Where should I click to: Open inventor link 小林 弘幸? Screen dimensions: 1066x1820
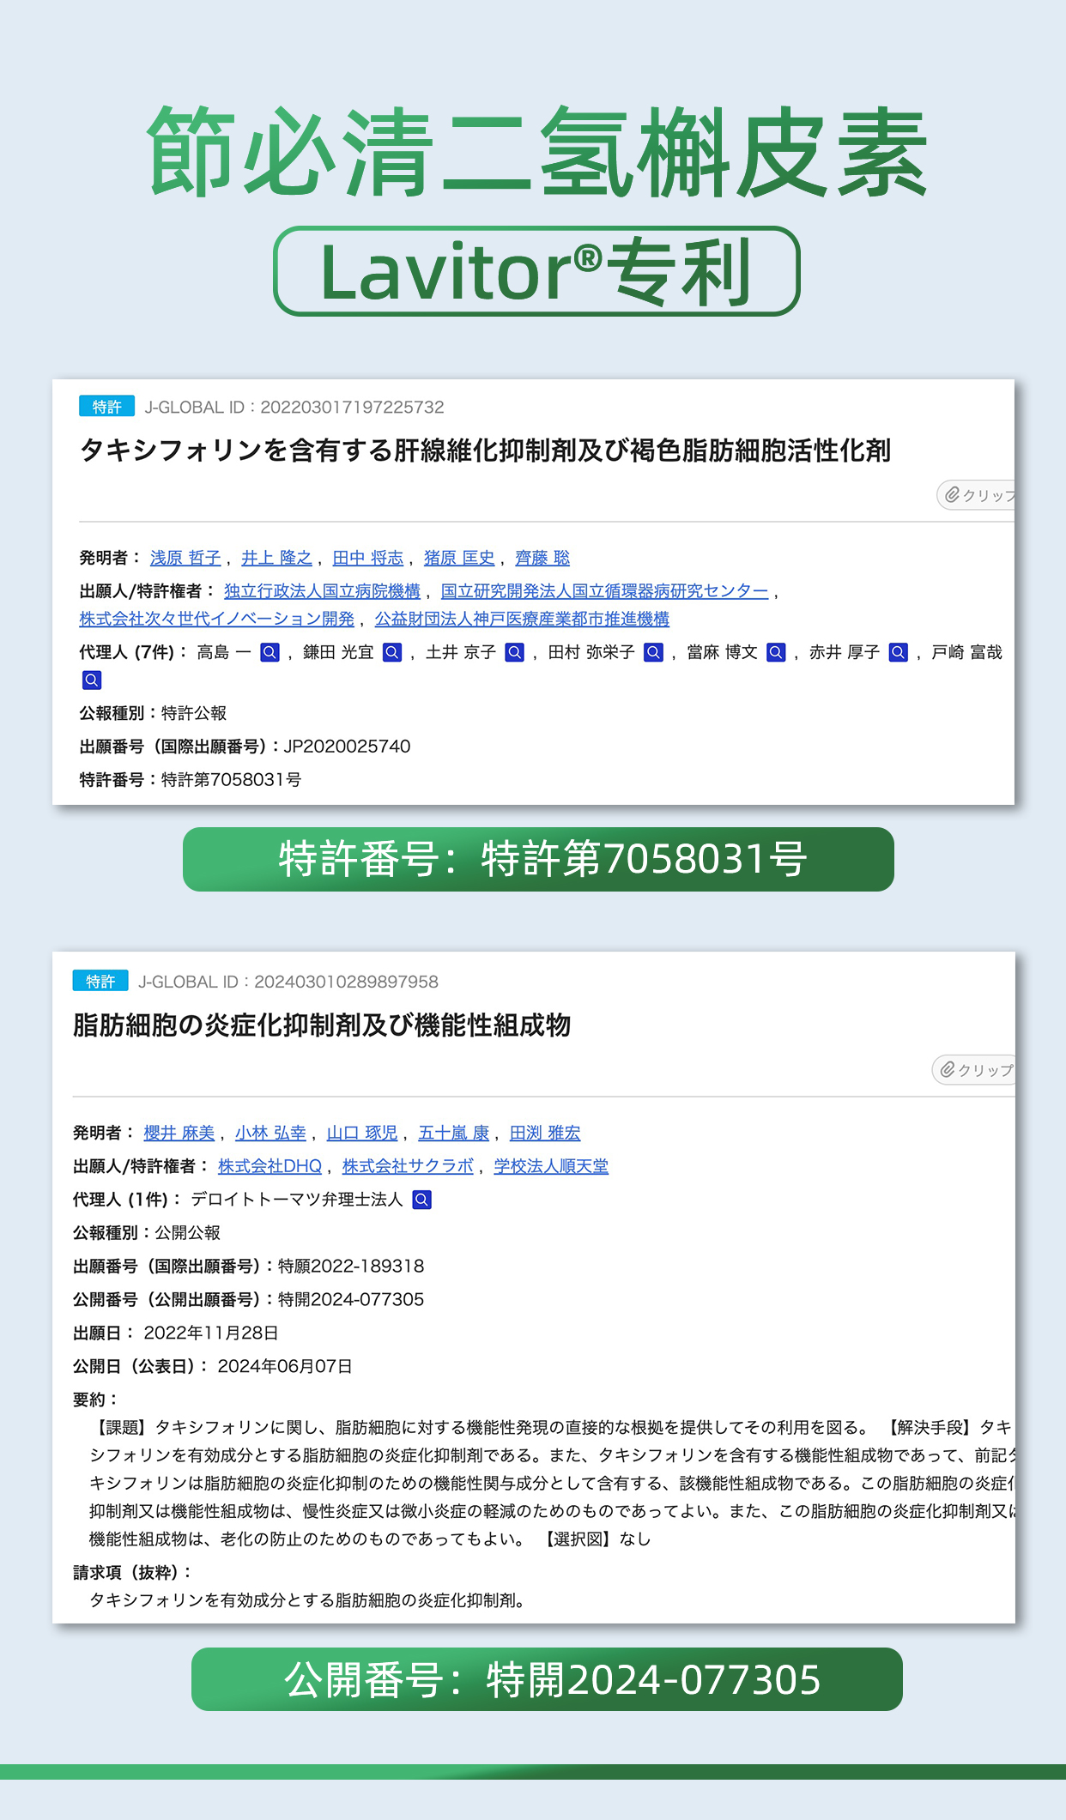click(270, 1133)
